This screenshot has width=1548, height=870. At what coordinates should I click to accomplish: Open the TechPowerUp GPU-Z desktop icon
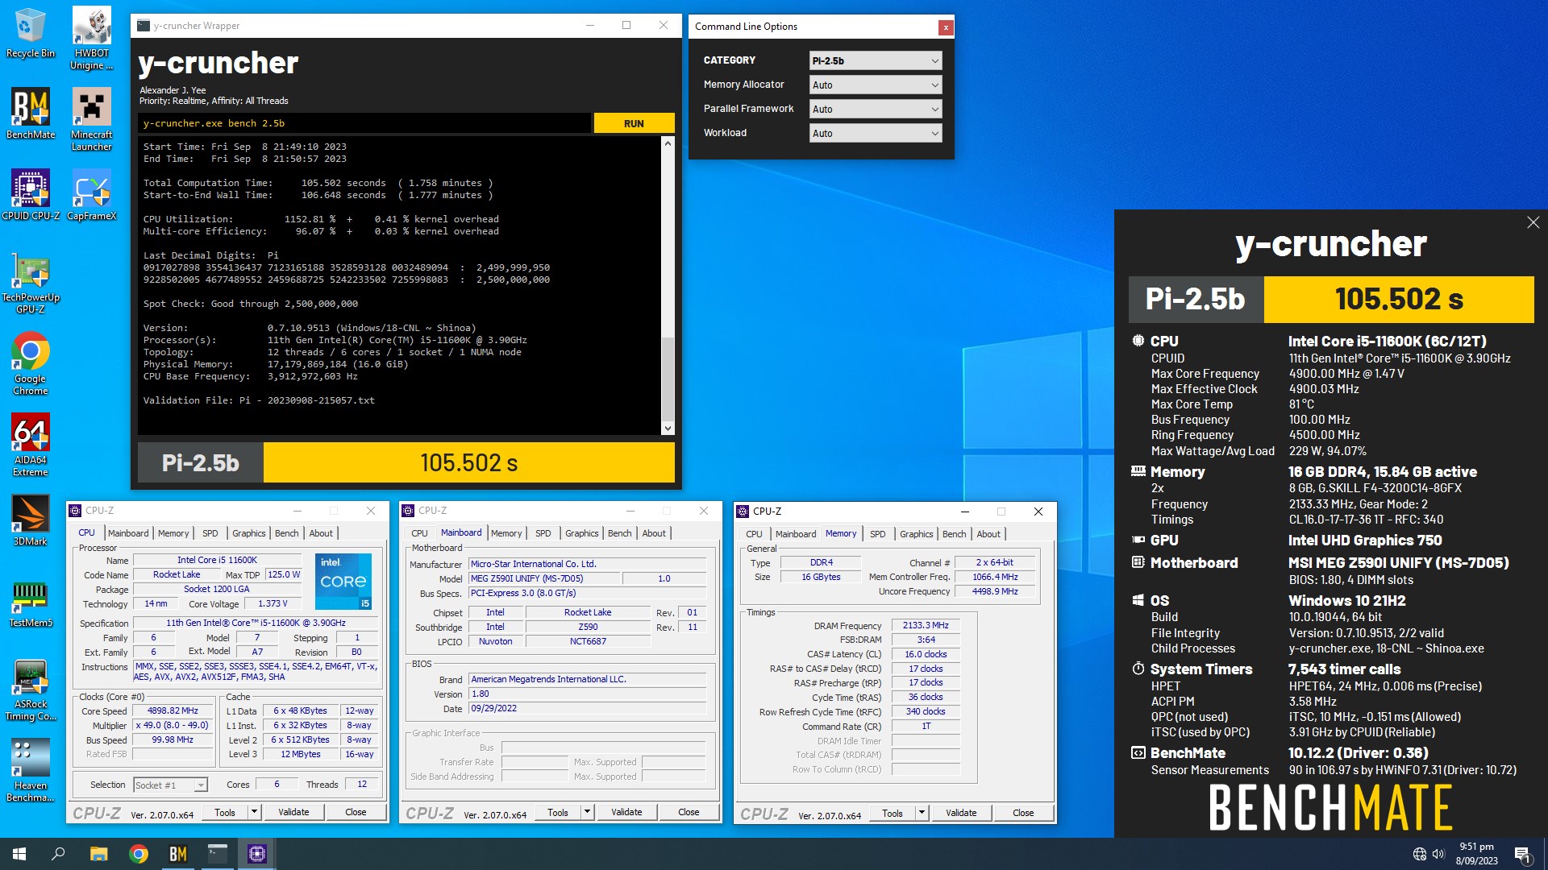[30, 284]
